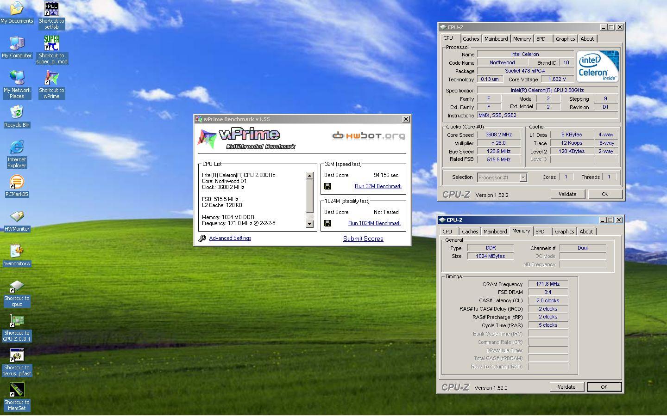667x416 pixels.
Task: Open SPD tab in top CPU-Z window
Action: (x=541, y=39)
